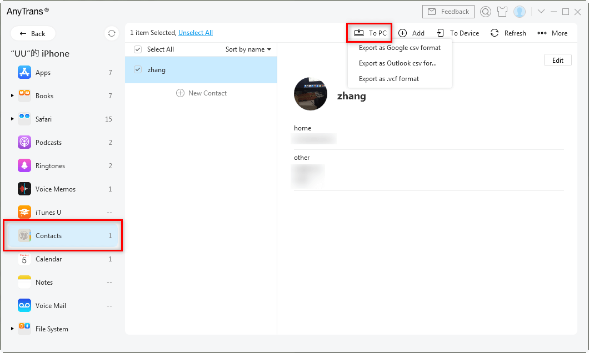
Task: Expand the File System tree item
Action: pyautogui.click(x=12, y=329)
